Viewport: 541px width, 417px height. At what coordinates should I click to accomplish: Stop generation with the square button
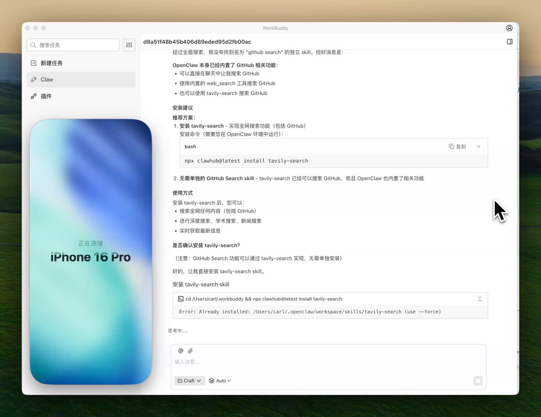pyautogui.click(x=478, y=381)
